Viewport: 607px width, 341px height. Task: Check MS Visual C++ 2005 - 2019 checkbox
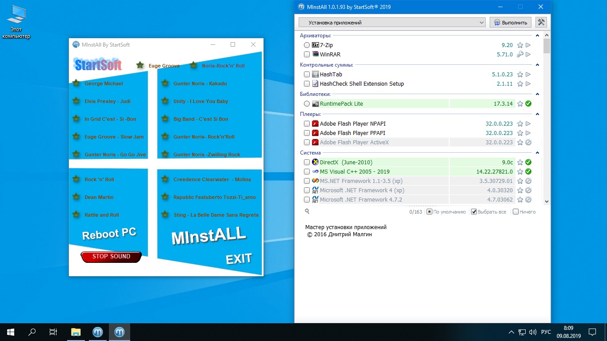tap(307, 172)
